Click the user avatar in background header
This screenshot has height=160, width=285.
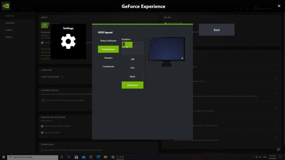point(256,8)
